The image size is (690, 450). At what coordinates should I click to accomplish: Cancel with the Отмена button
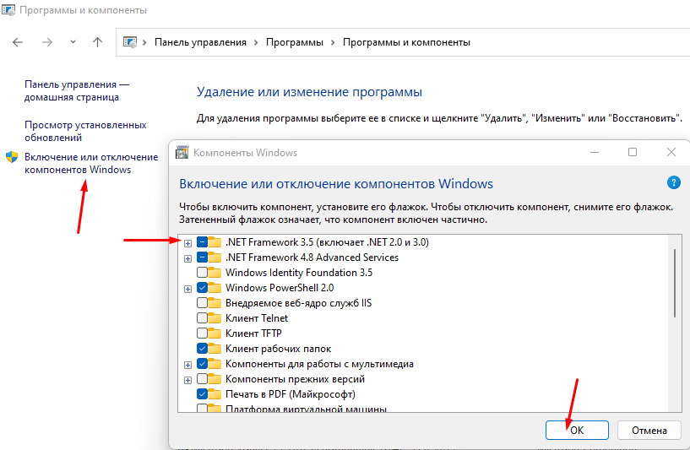pos(649,431)
